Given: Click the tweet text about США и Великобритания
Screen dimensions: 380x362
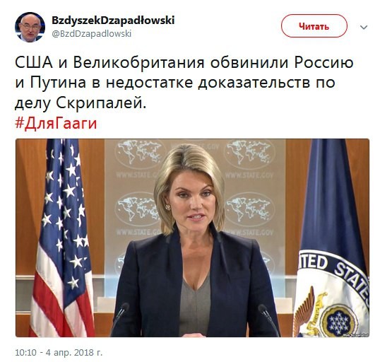Looking at the screenshot, I should click(x=184, y=83).
